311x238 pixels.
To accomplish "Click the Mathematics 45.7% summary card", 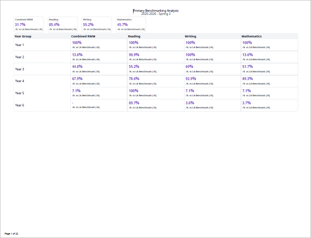I will (131, 24).
